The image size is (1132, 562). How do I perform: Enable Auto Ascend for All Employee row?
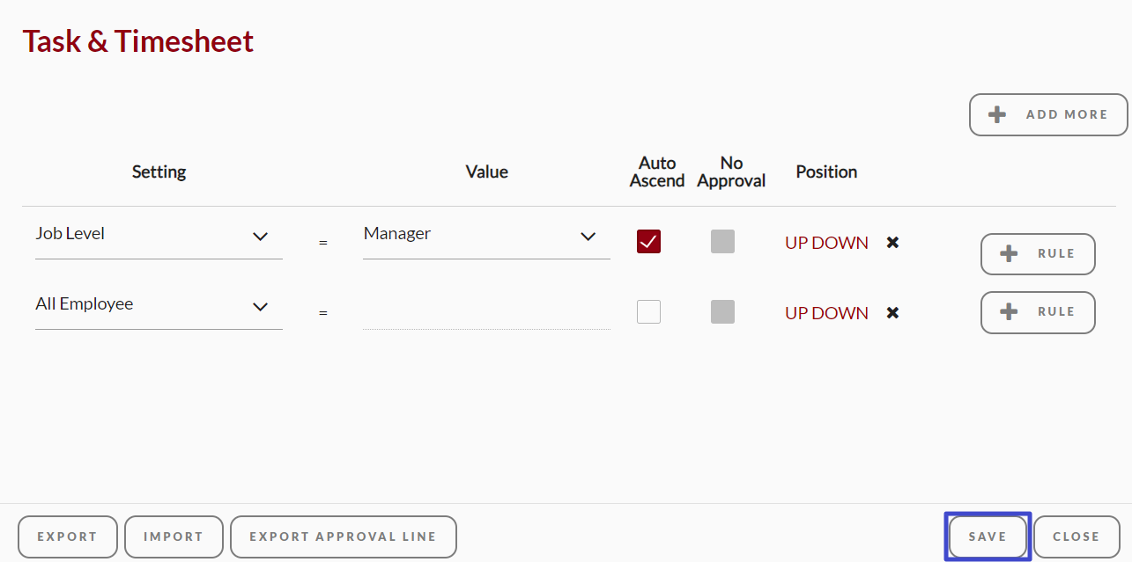tap(648, 312)
